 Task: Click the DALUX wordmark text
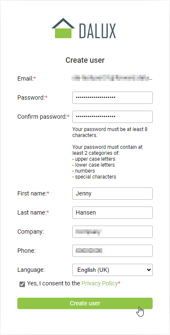click(98, 31)
